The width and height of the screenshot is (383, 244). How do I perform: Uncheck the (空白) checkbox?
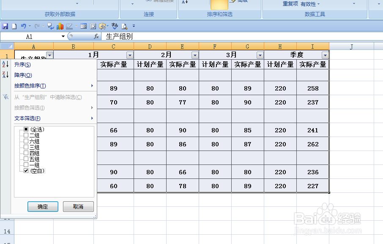click(26, 171)
